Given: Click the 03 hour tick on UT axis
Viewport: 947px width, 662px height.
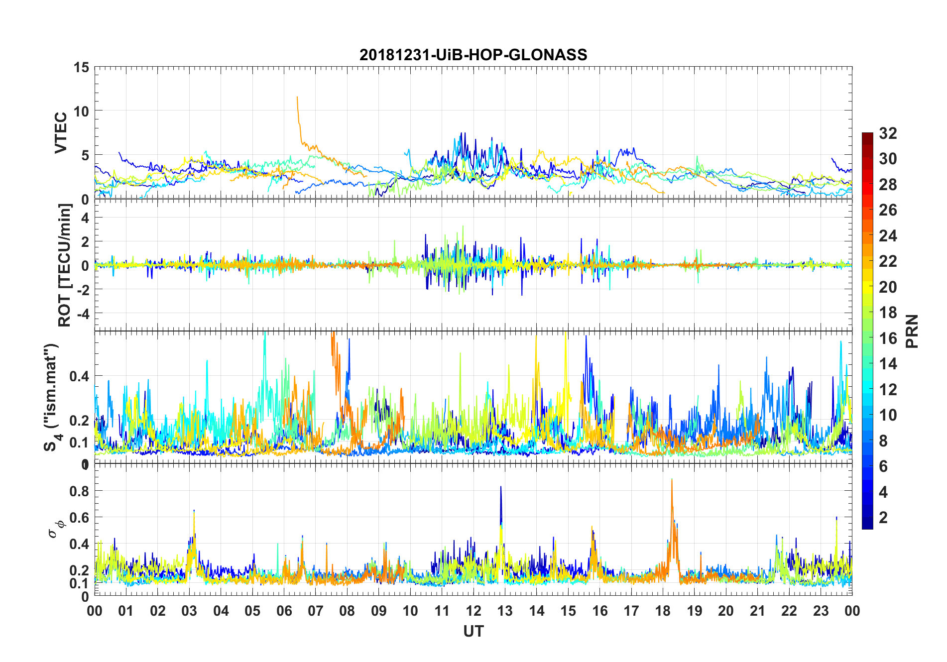Looking at the screenshot, I should pos(189,611).
